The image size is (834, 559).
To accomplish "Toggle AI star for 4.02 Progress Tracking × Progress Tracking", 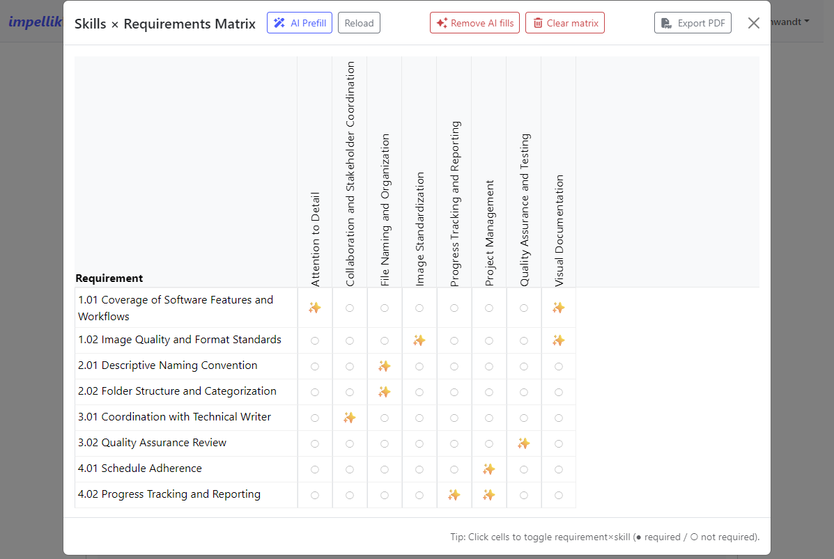I will pyautogui.click(x=454, y=495).
